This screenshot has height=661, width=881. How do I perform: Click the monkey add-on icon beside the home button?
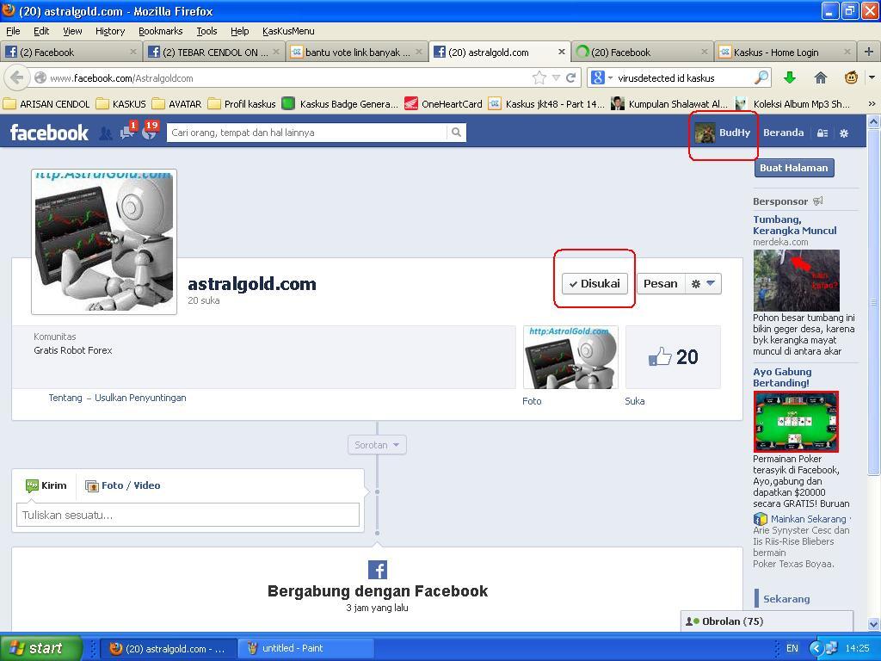[850, 77]
